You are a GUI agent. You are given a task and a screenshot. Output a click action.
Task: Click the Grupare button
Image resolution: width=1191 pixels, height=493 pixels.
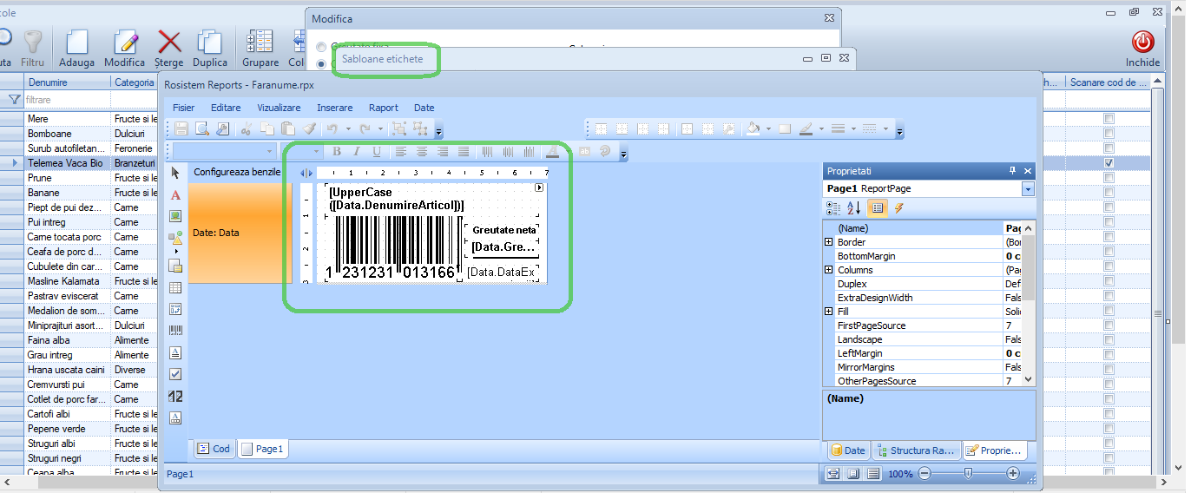click(x=260, y=48)
